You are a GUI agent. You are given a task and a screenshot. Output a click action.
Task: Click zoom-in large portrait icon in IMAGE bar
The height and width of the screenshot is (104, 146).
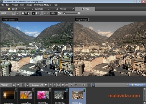pyautogui.click(x=79, y=13)
